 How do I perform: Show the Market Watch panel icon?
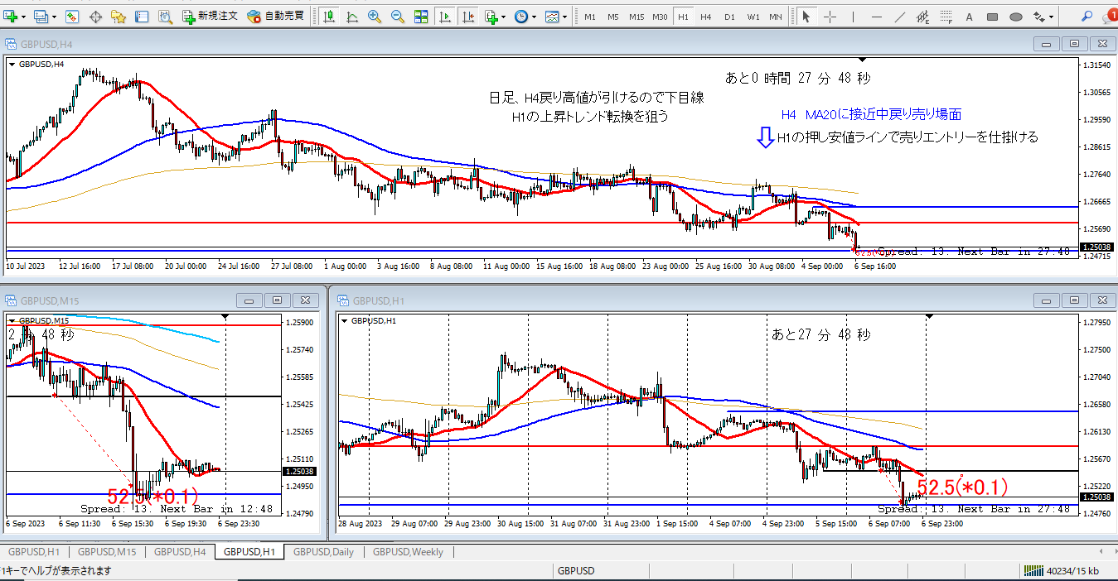[x=72, y=17]
